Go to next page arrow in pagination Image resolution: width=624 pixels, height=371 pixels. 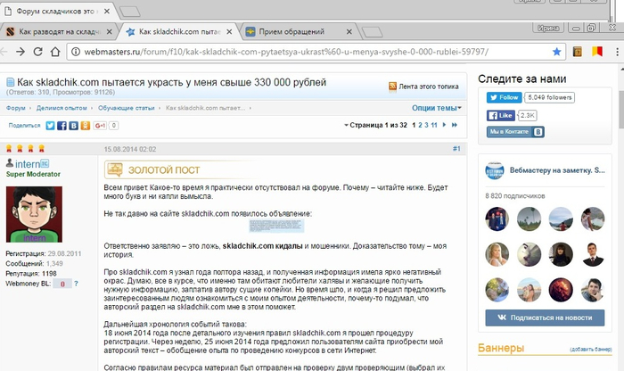pos(444,125)
